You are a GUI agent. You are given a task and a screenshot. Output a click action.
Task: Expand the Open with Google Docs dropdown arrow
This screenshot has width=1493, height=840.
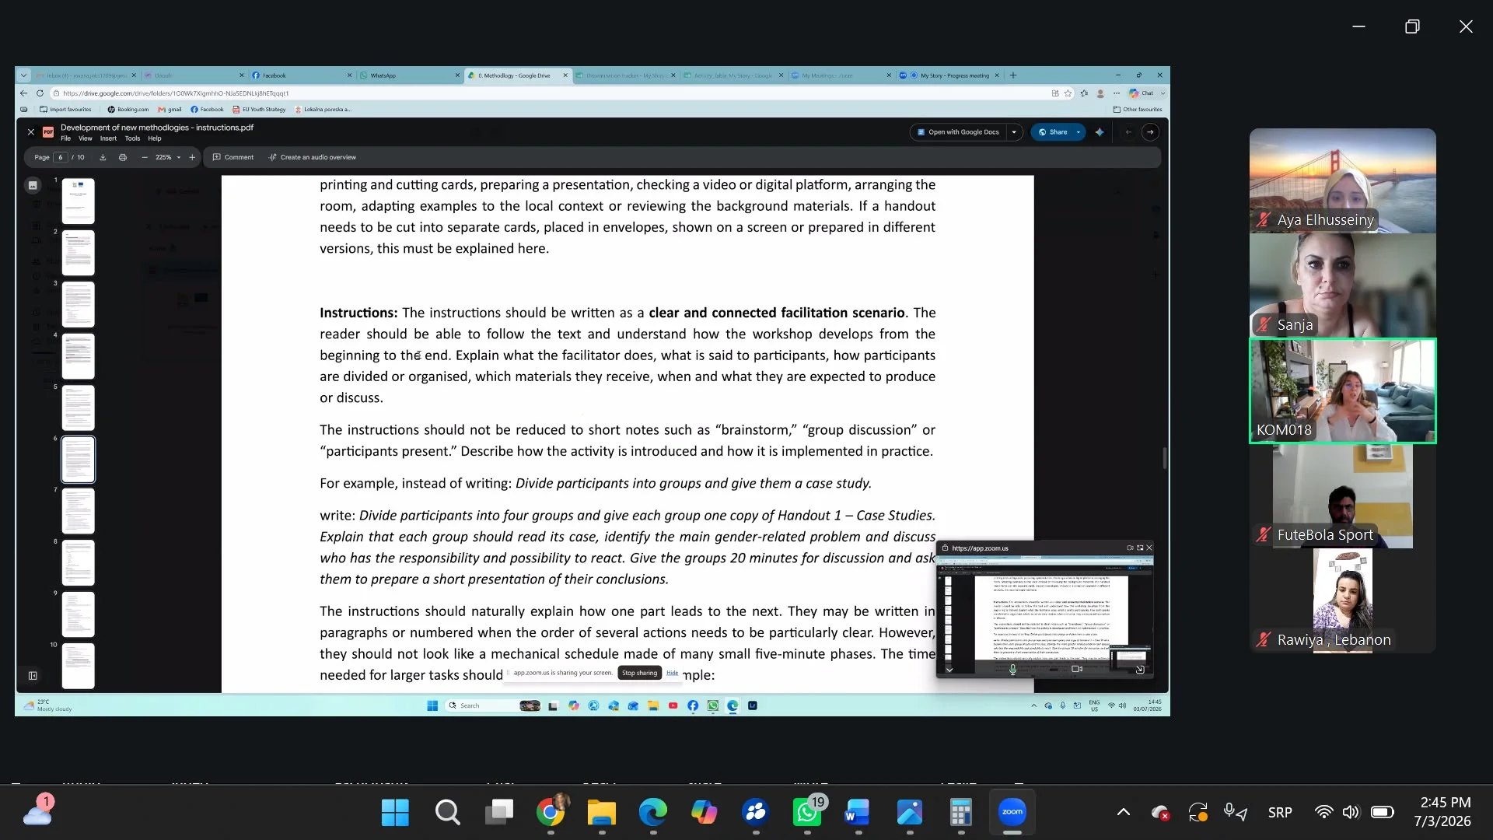[x=1014, y=132]
